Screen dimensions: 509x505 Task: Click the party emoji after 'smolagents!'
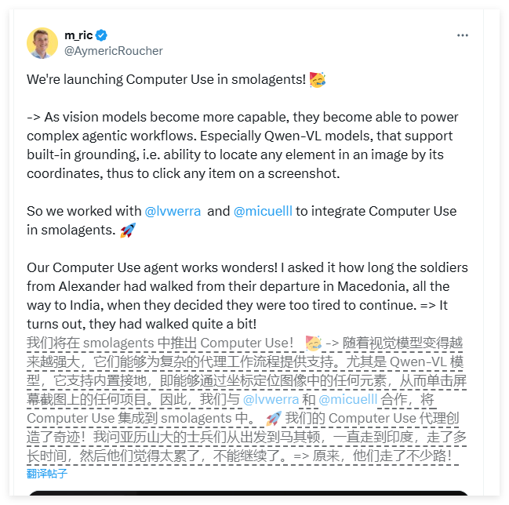(318, 80)
